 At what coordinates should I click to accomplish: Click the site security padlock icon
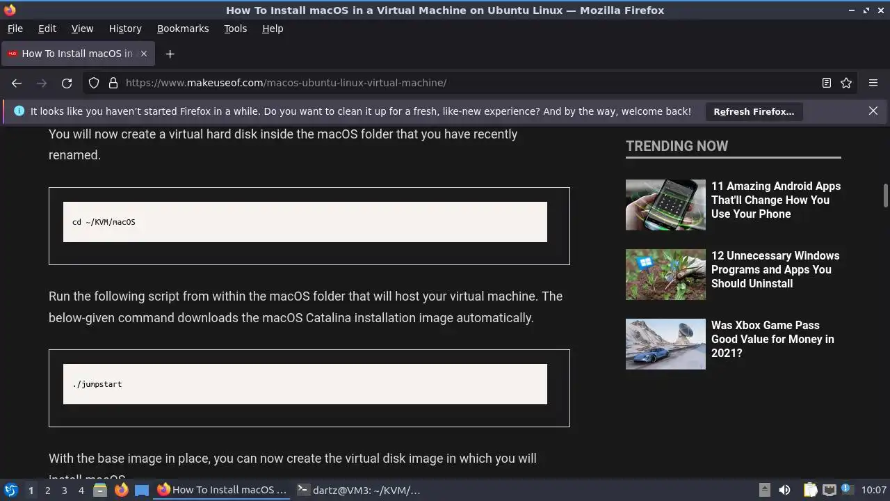[113, 83]
